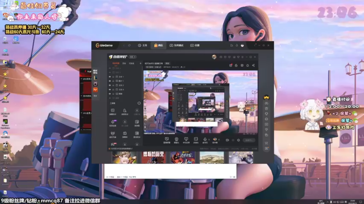The width and height of the screenshot is (364, 204).
Task: Open the 主页 tab in WeGame
Action: [x=142, y=45]
